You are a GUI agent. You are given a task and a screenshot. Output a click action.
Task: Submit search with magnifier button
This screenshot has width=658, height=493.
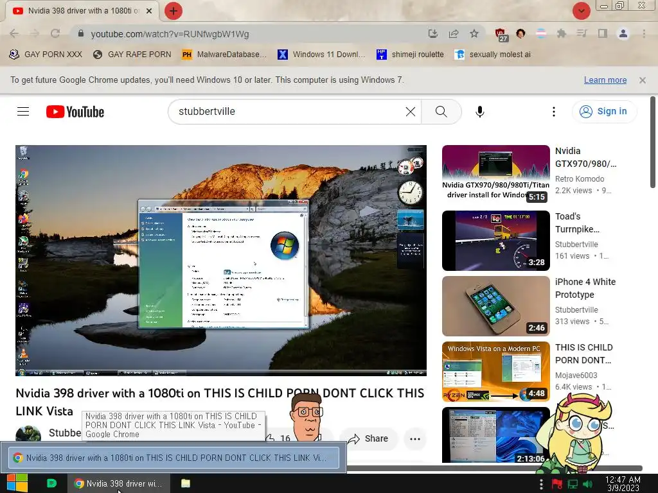click(x=441, y=112)
